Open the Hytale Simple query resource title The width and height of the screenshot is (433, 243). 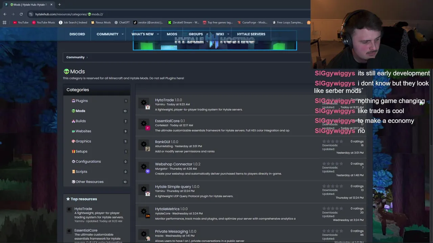click(177, 186)
